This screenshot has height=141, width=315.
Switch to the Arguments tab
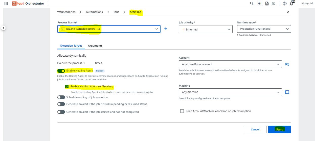(x=95, y=46)
